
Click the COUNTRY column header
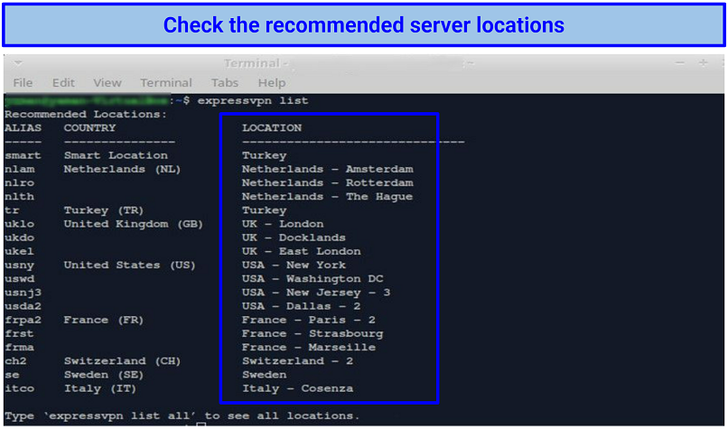pos(89,127)
